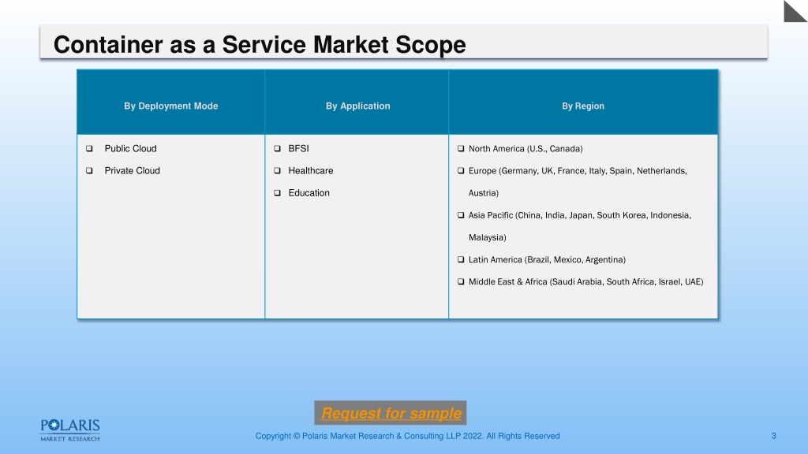
Task: Check the Latin America checkbox bullet
Action: (461, 259)
